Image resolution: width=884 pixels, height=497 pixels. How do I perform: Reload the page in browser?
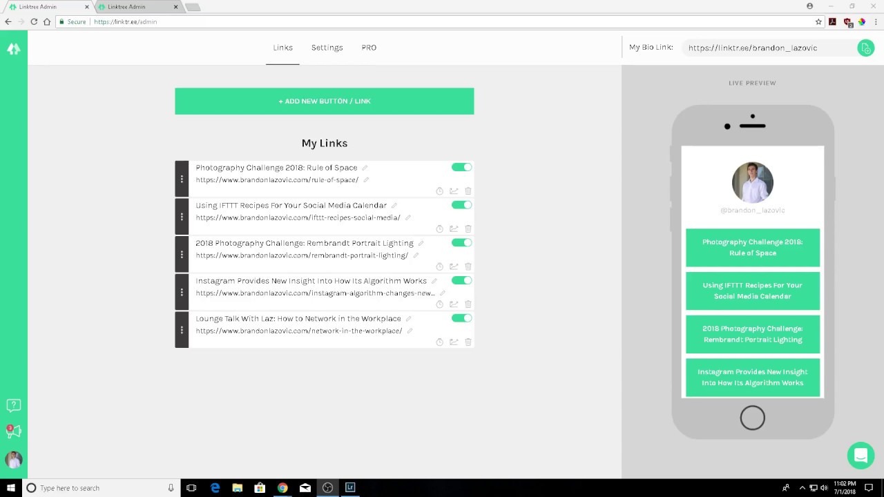coord(34,22)
